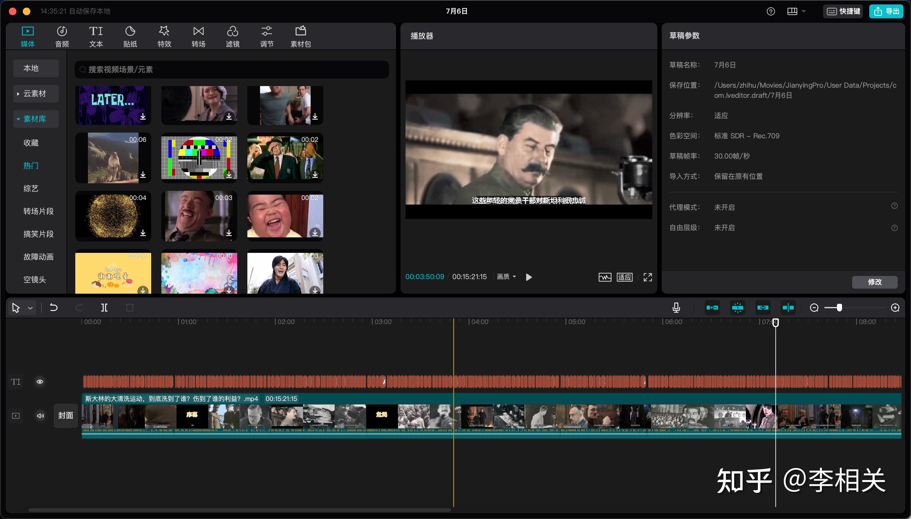911x519 pixels.
Task: Select the 热门 popular category
Action: [31, 166]
